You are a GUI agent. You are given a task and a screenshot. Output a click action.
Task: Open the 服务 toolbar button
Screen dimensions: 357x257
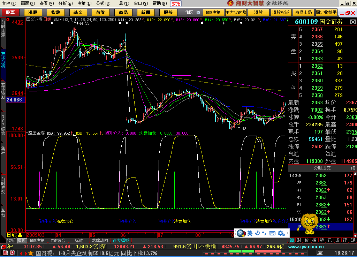coord(168,12)
